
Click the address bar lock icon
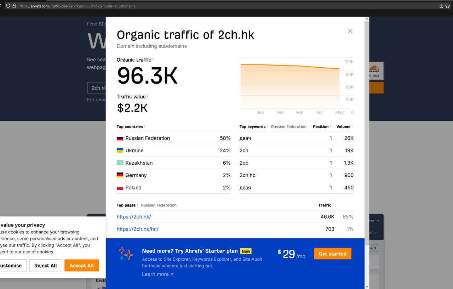[14, 6]
